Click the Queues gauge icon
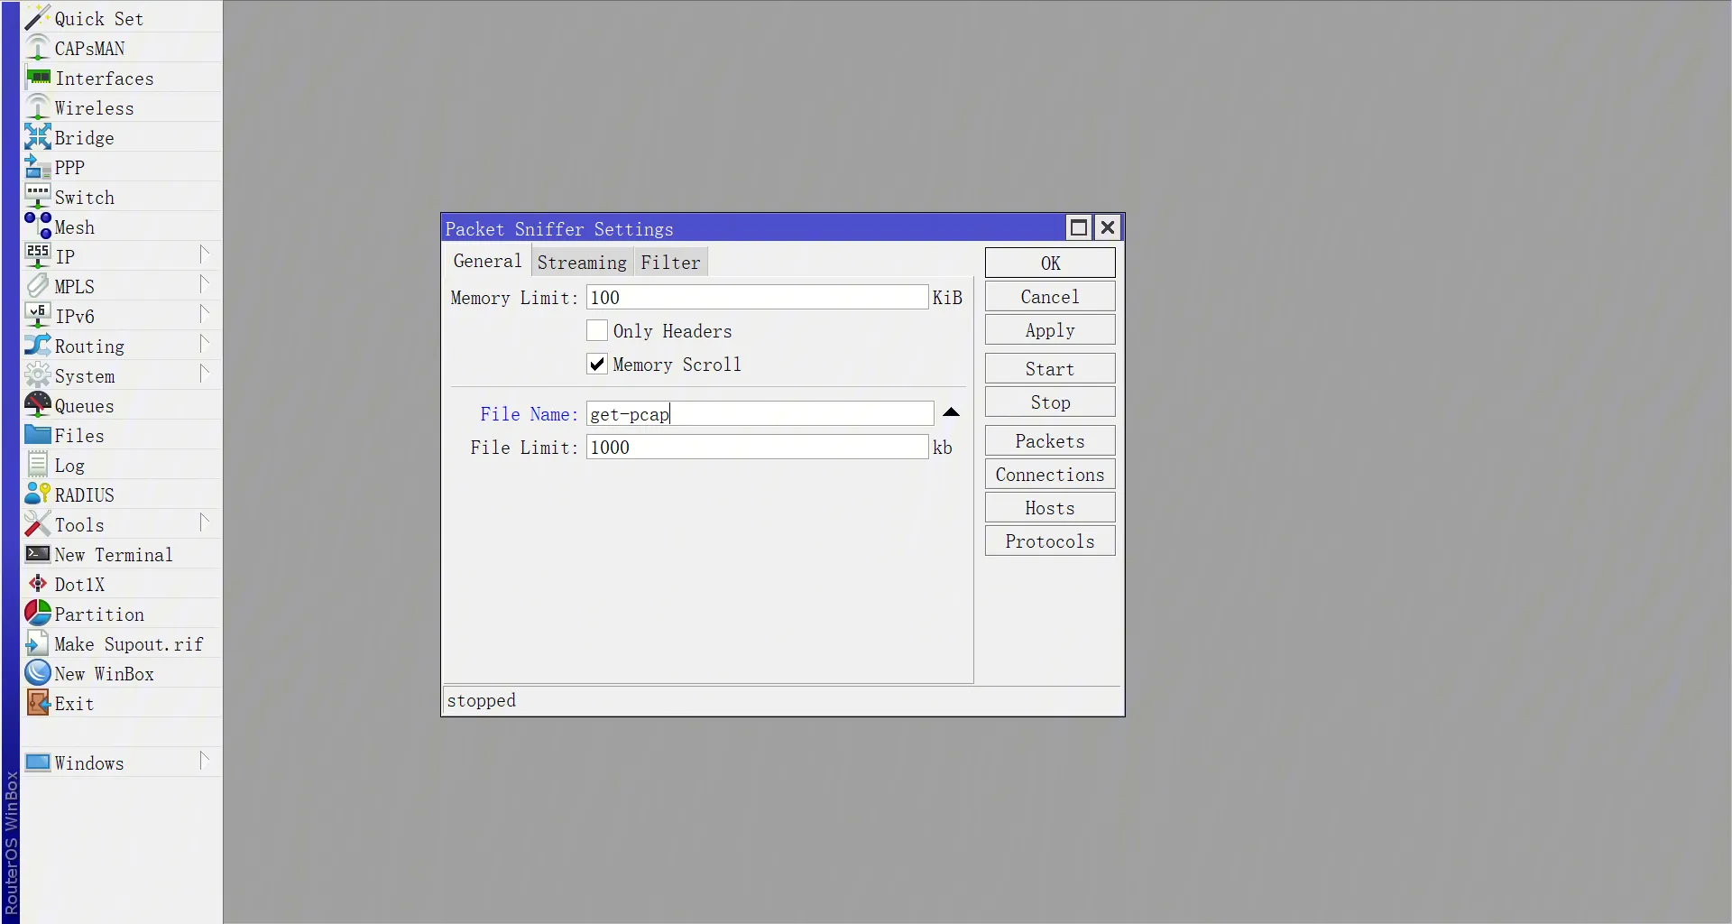Screen dimensions: 1732x924 coord(37,405)
